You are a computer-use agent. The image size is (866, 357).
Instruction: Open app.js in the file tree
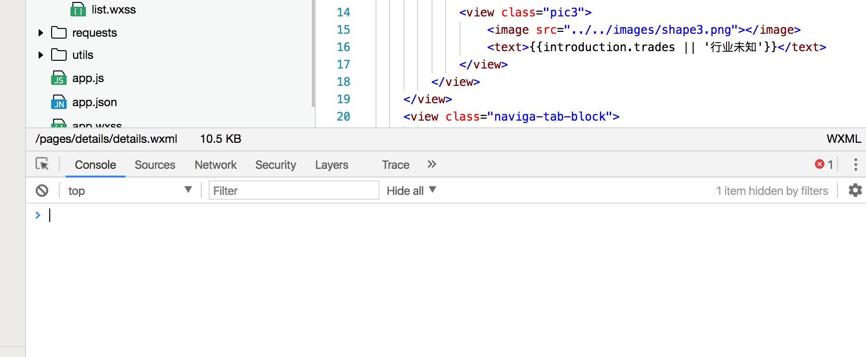coord(88,78)
